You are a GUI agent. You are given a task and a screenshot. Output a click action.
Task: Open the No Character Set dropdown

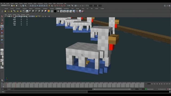coord(162,89)
